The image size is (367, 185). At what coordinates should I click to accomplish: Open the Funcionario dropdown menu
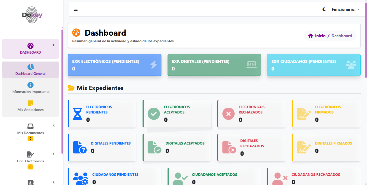(346, 9)
